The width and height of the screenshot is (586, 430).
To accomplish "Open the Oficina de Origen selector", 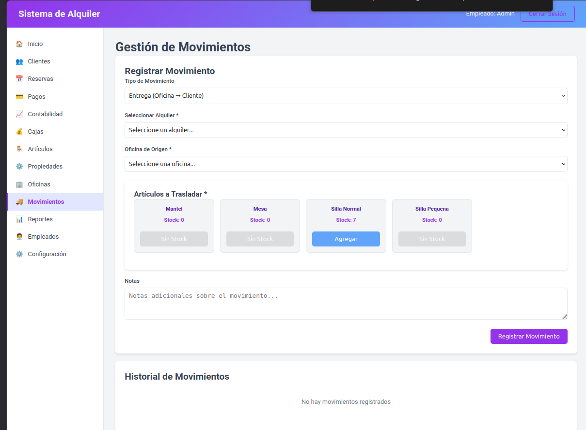I will click(x=346, y=164).
